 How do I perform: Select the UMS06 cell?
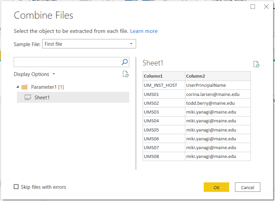click(164, 139)
